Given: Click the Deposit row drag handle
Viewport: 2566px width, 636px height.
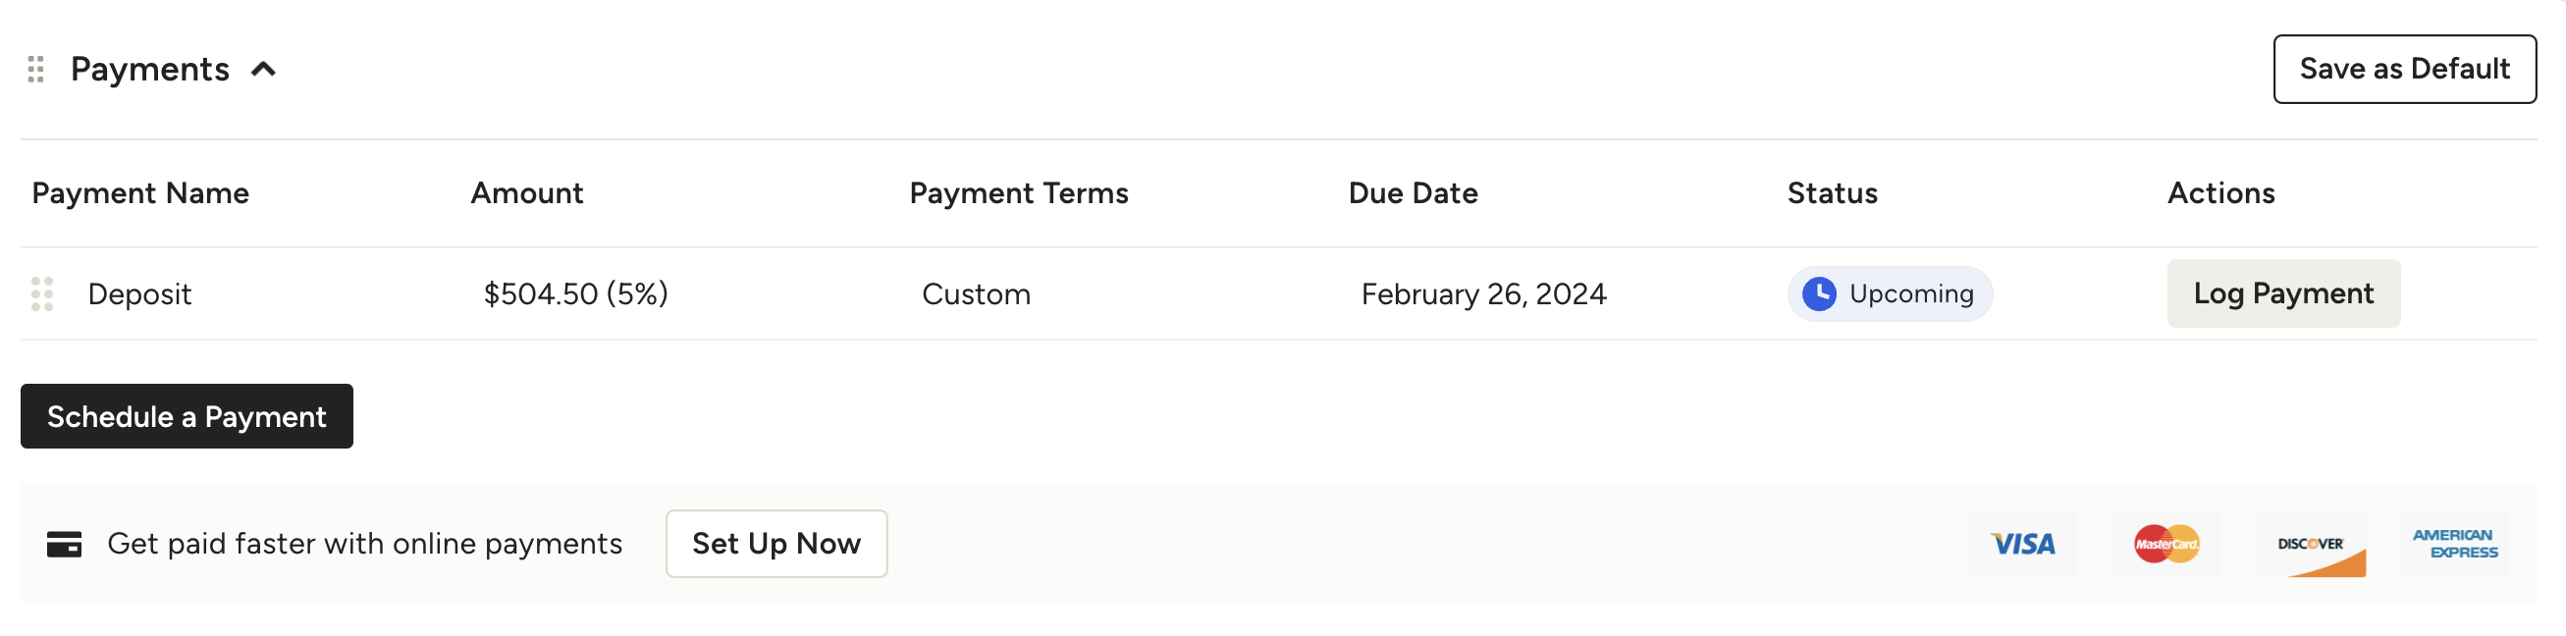Looking at the screenshot, I should (x=42, y=294).
